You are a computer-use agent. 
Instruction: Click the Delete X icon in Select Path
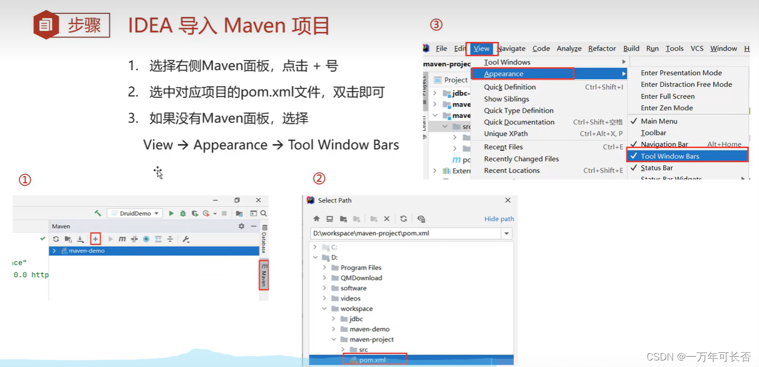[387, 219]
